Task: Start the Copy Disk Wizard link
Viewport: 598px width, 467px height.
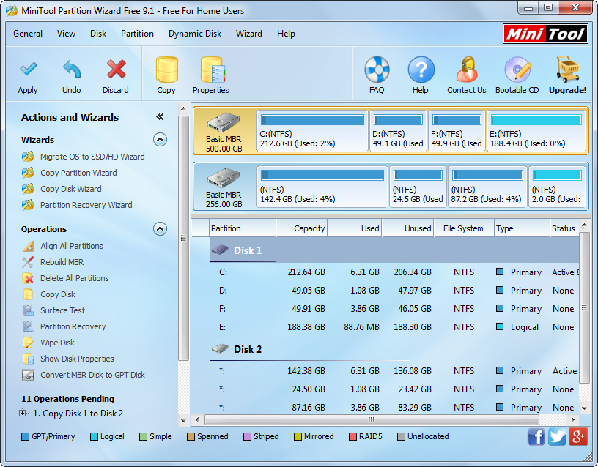Action: (x=71, y=189)
